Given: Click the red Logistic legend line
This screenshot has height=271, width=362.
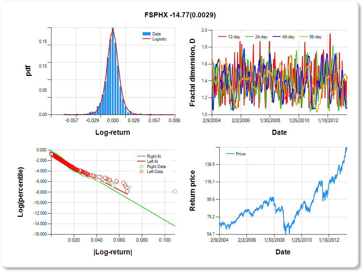Looking at the screenshot, I should [147, 39].
